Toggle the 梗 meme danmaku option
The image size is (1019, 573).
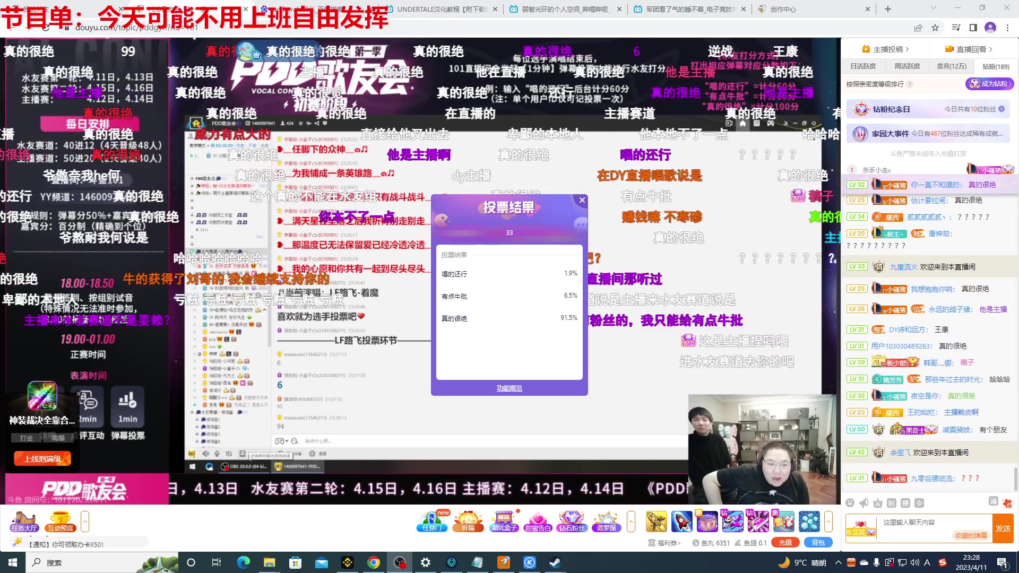tap(905, 503)
